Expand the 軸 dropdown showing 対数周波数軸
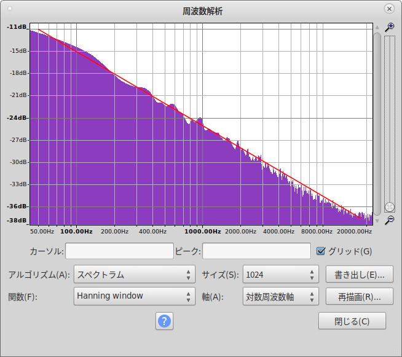402x357 pixels. coord(280,296)
